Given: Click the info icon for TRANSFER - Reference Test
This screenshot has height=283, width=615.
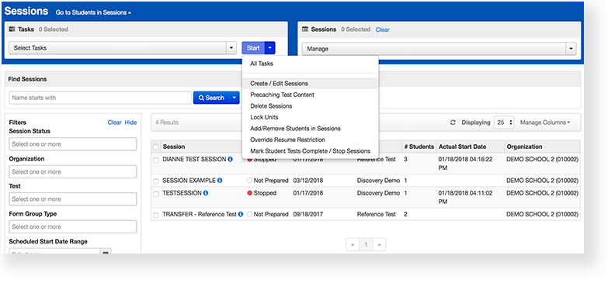Looking at the screenshot, I should click(x=241, y=214).
